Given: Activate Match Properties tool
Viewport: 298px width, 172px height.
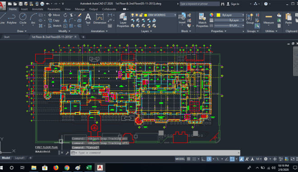Looking at the screenshot, I should [x=202, y=20].
